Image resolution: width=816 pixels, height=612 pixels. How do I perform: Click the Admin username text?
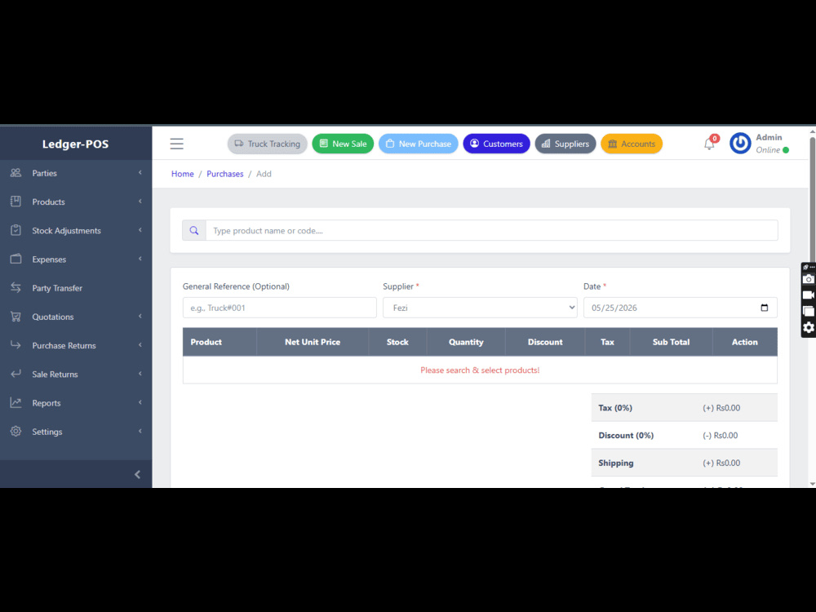769,137
